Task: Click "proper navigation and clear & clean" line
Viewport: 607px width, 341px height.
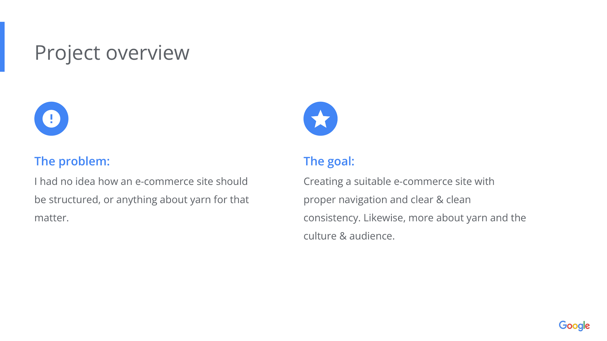Action: pyautogui.click(x=387, y=200)
